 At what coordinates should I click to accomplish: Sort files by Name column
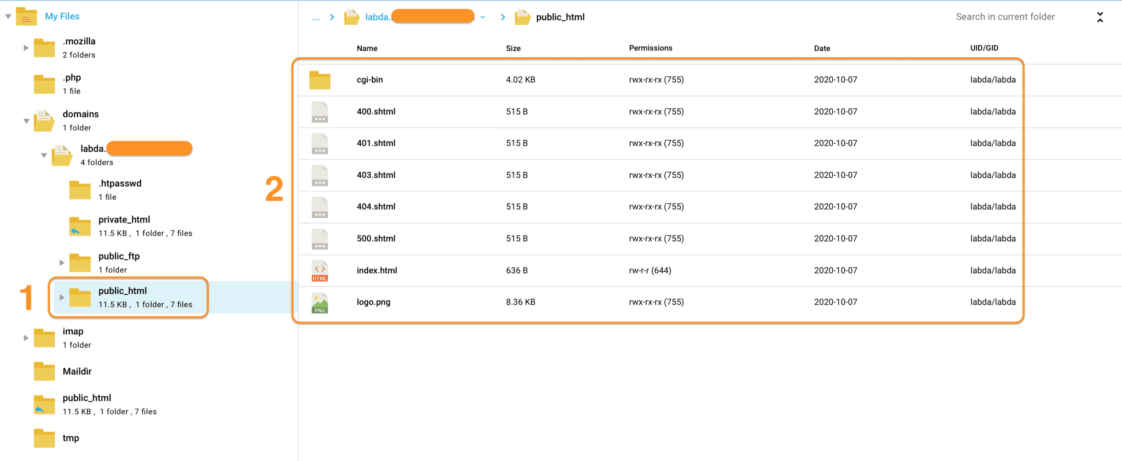click(367, 48)
